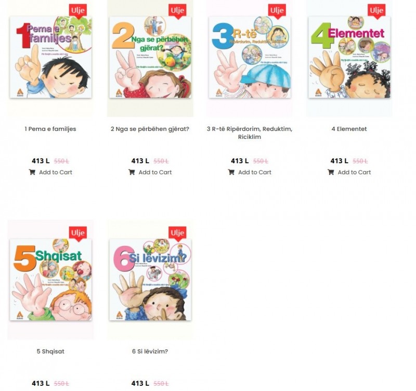
Task: View the 3 R-të book cover image
Action: coord(250,57)
